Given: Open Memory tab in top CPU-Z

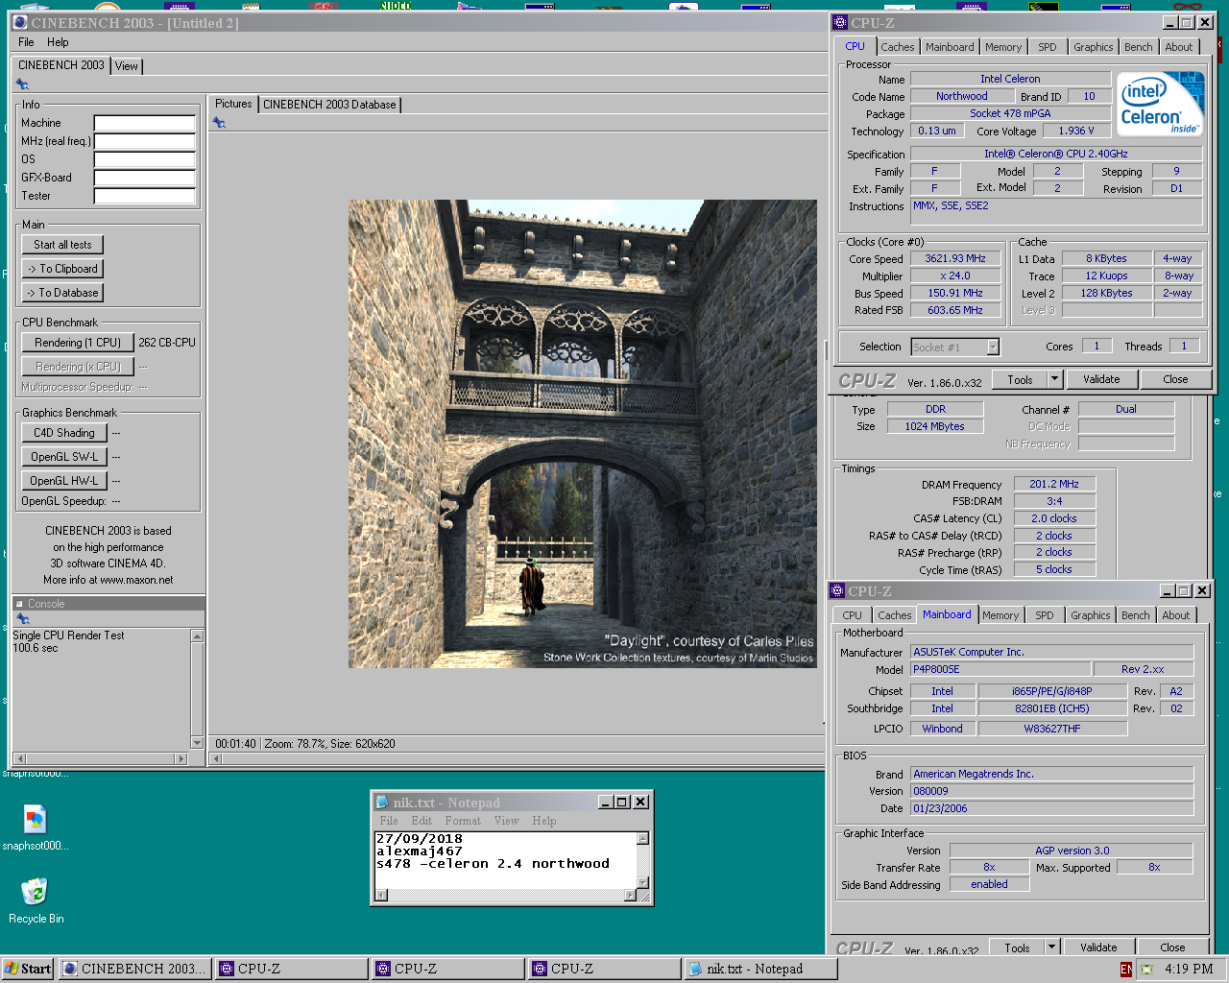Looking at the screenshot, I should (x=1003, y=47).
